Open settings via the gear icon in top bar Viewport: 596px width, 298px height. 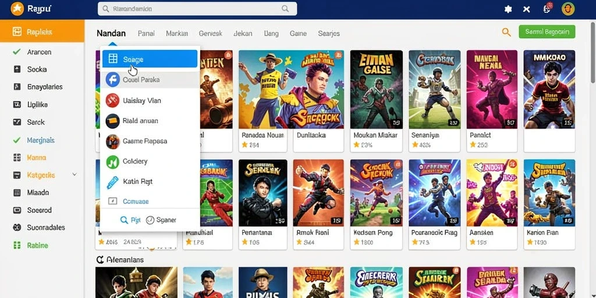[x=508, y=9]
